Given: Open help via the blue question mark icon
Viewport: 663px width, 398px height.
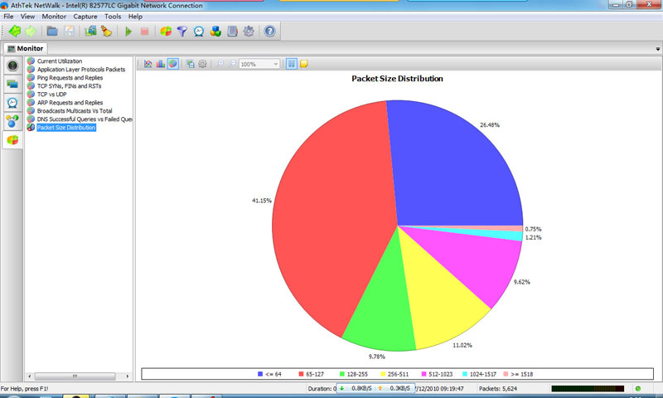Looking at the screenshot, I should coord(269,32).
